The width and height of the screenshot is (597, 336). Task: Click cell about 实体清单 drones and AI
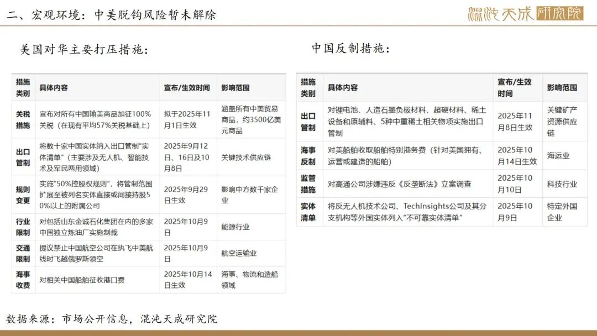tap(97, 157)
